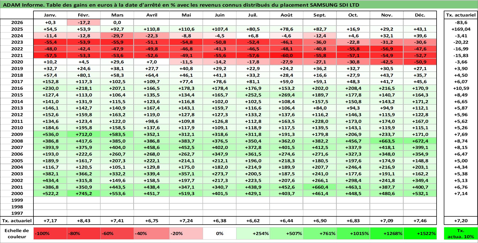The height and width of the screenshot is (243, 478).
Task: Click the +672,4 cell in December 2008
Action: pos(420,141)
